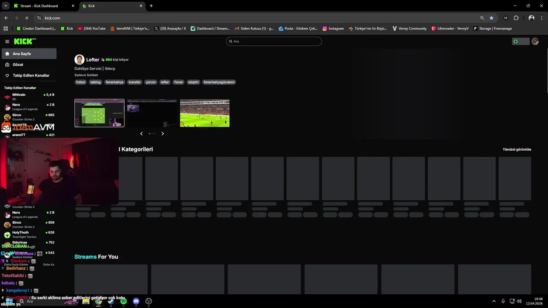
Task: Go back in browser history
Action: coord(6,18)
